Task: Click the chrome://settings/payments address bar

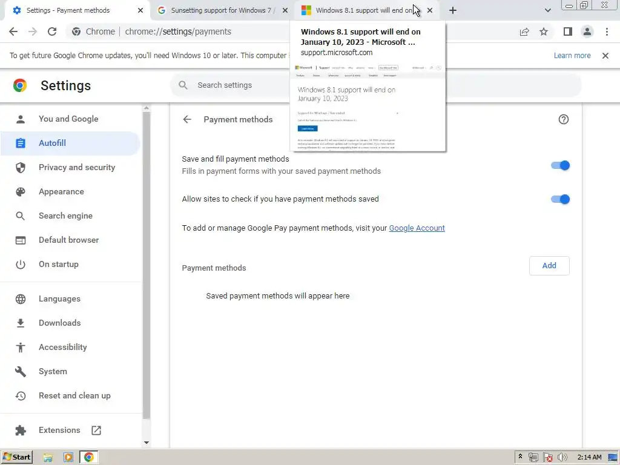Action: 178,31
